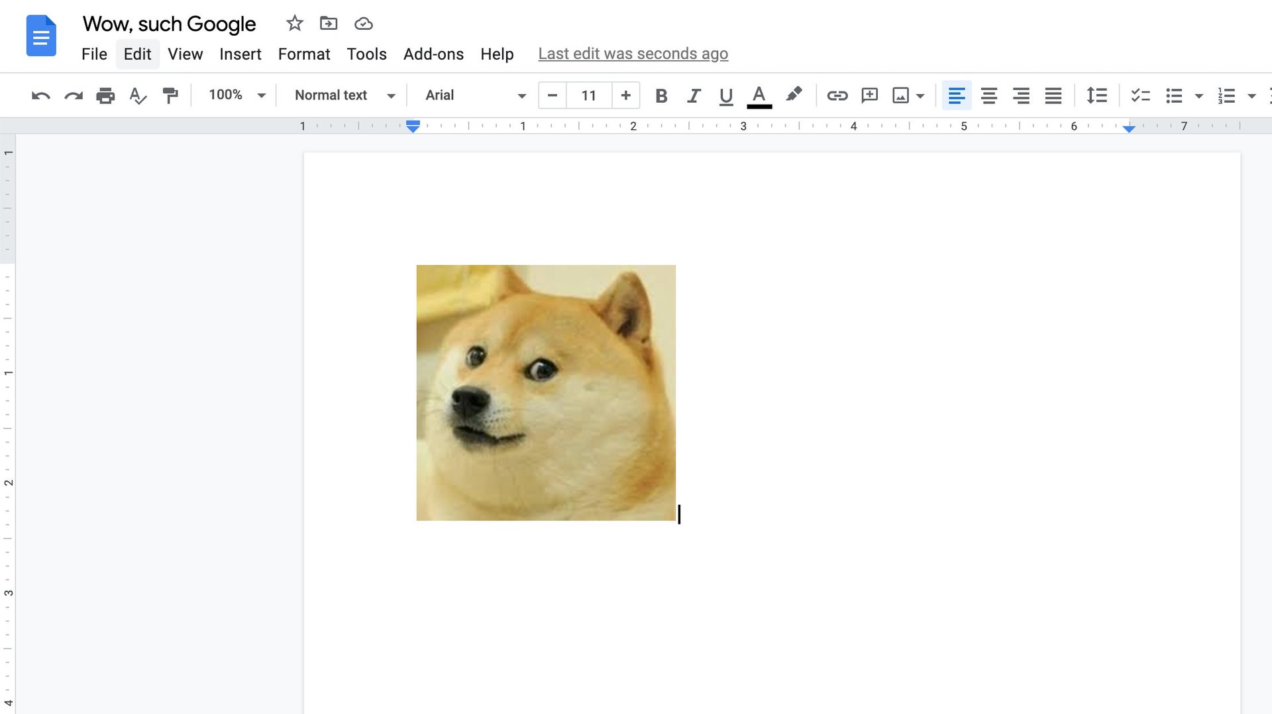Set right text alignment

1021,95
